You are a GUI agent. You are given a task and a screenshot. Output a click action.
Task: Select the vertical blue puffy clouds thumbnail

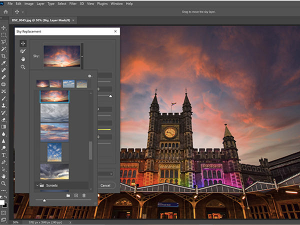pyautogui.click(x=54, y=152)
